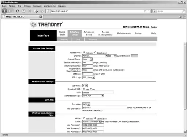Open the URL bar history dropdown arrow
The width and height of the screenshot is (187, 137).
[149, 11]
